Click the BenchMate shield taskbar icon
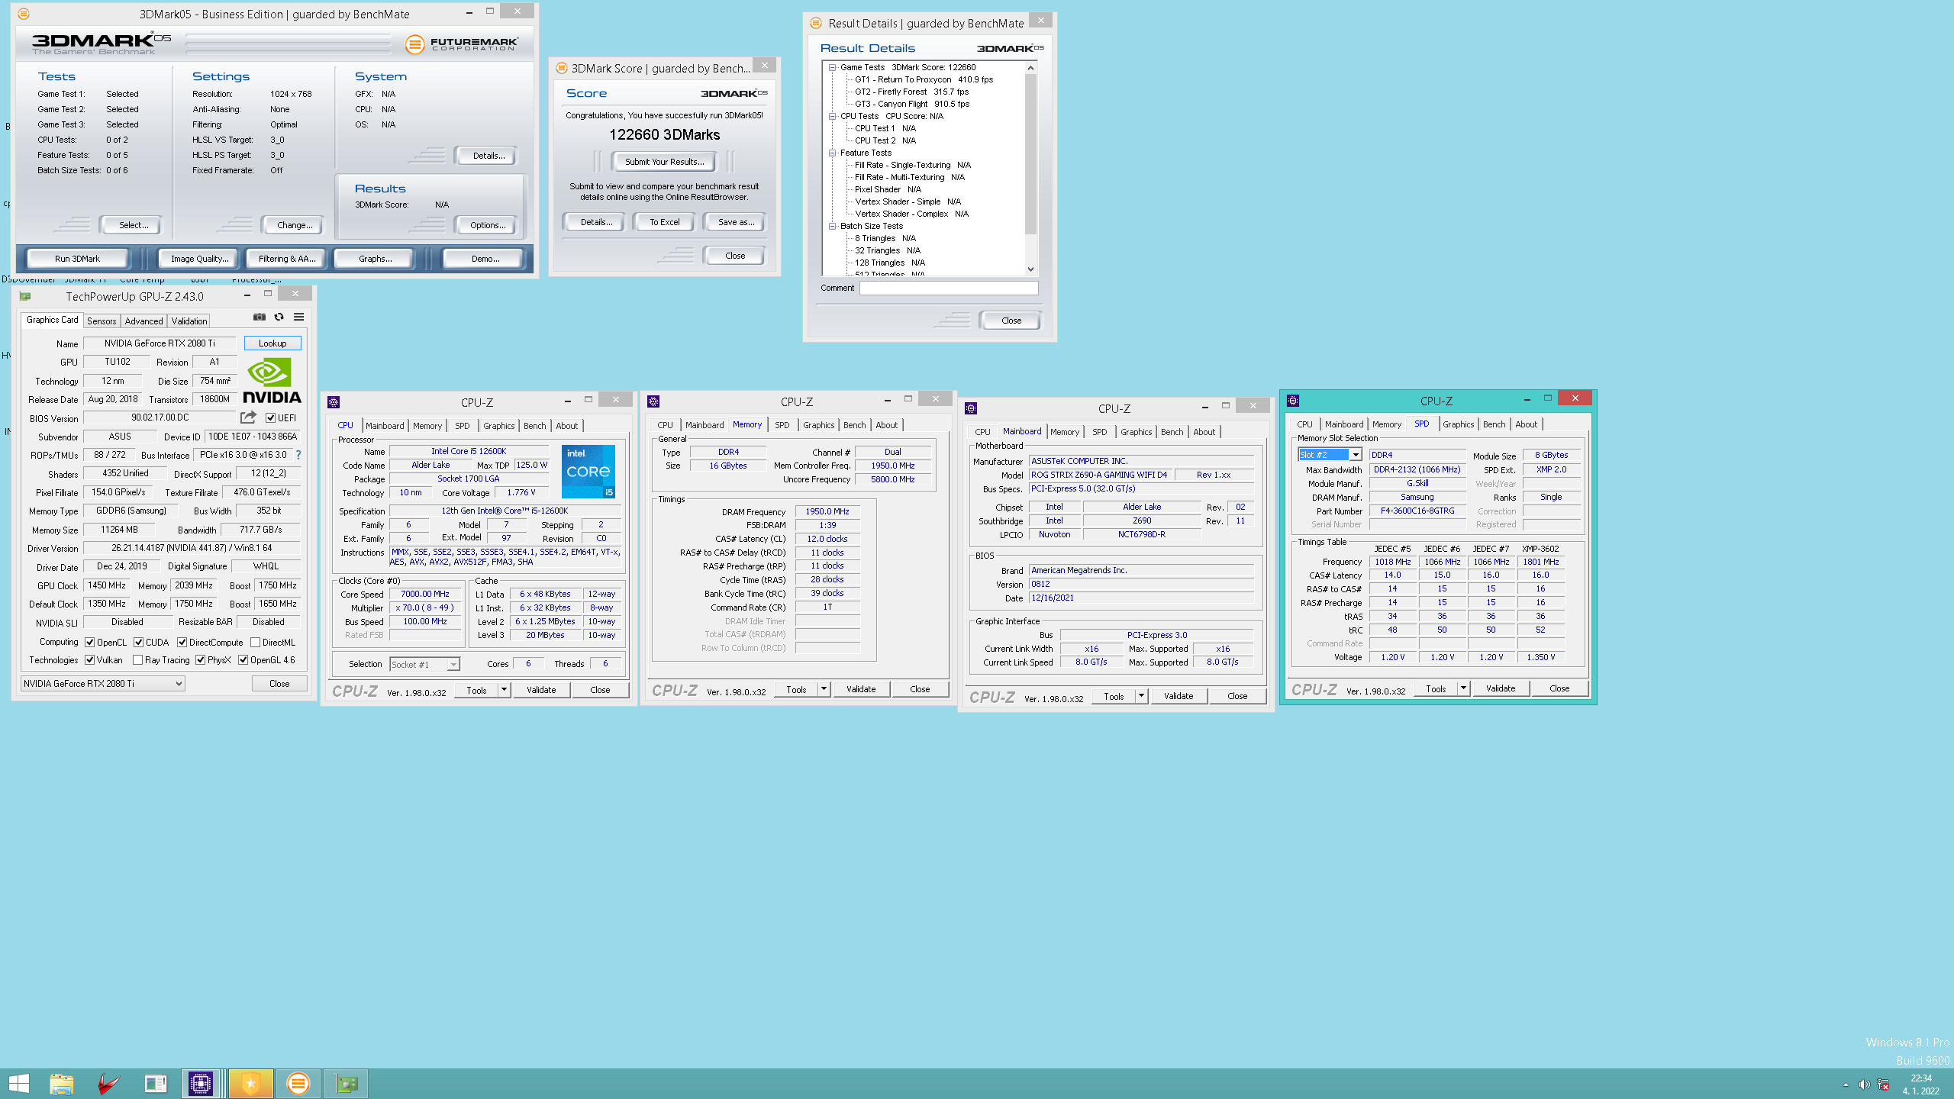This screenshot has width=1954, height=1099. [x=250, y=1083]
